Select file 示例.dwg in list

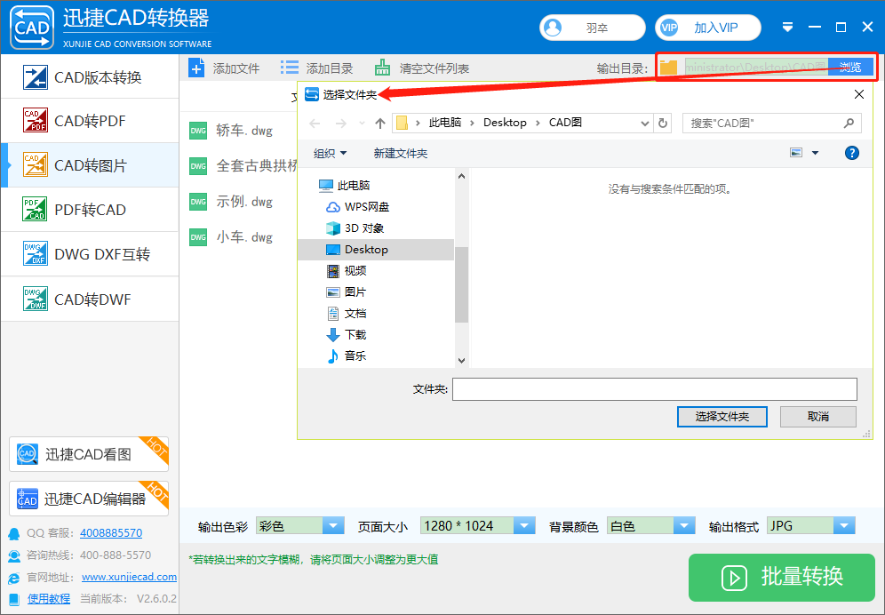pyautogui.click(x=243, y=202)
